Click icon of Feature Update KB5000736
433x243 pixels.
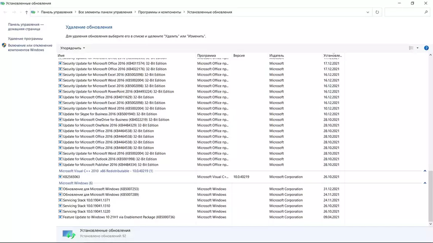tap(60, 217)
